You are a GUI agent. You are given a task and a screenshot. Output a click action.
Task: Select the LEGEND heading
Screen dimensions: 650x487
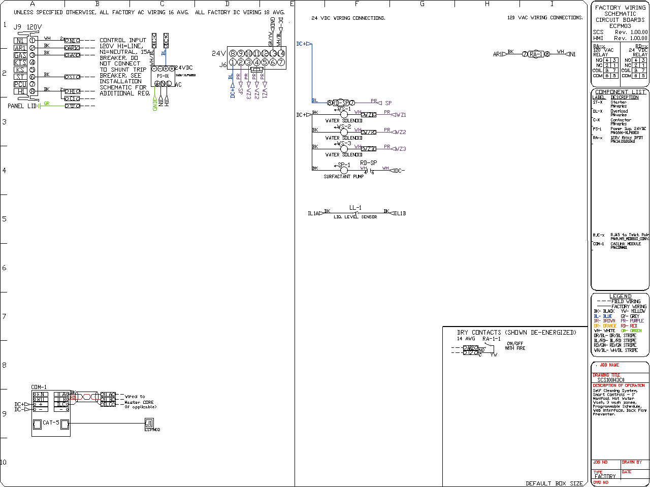(620, 296)
